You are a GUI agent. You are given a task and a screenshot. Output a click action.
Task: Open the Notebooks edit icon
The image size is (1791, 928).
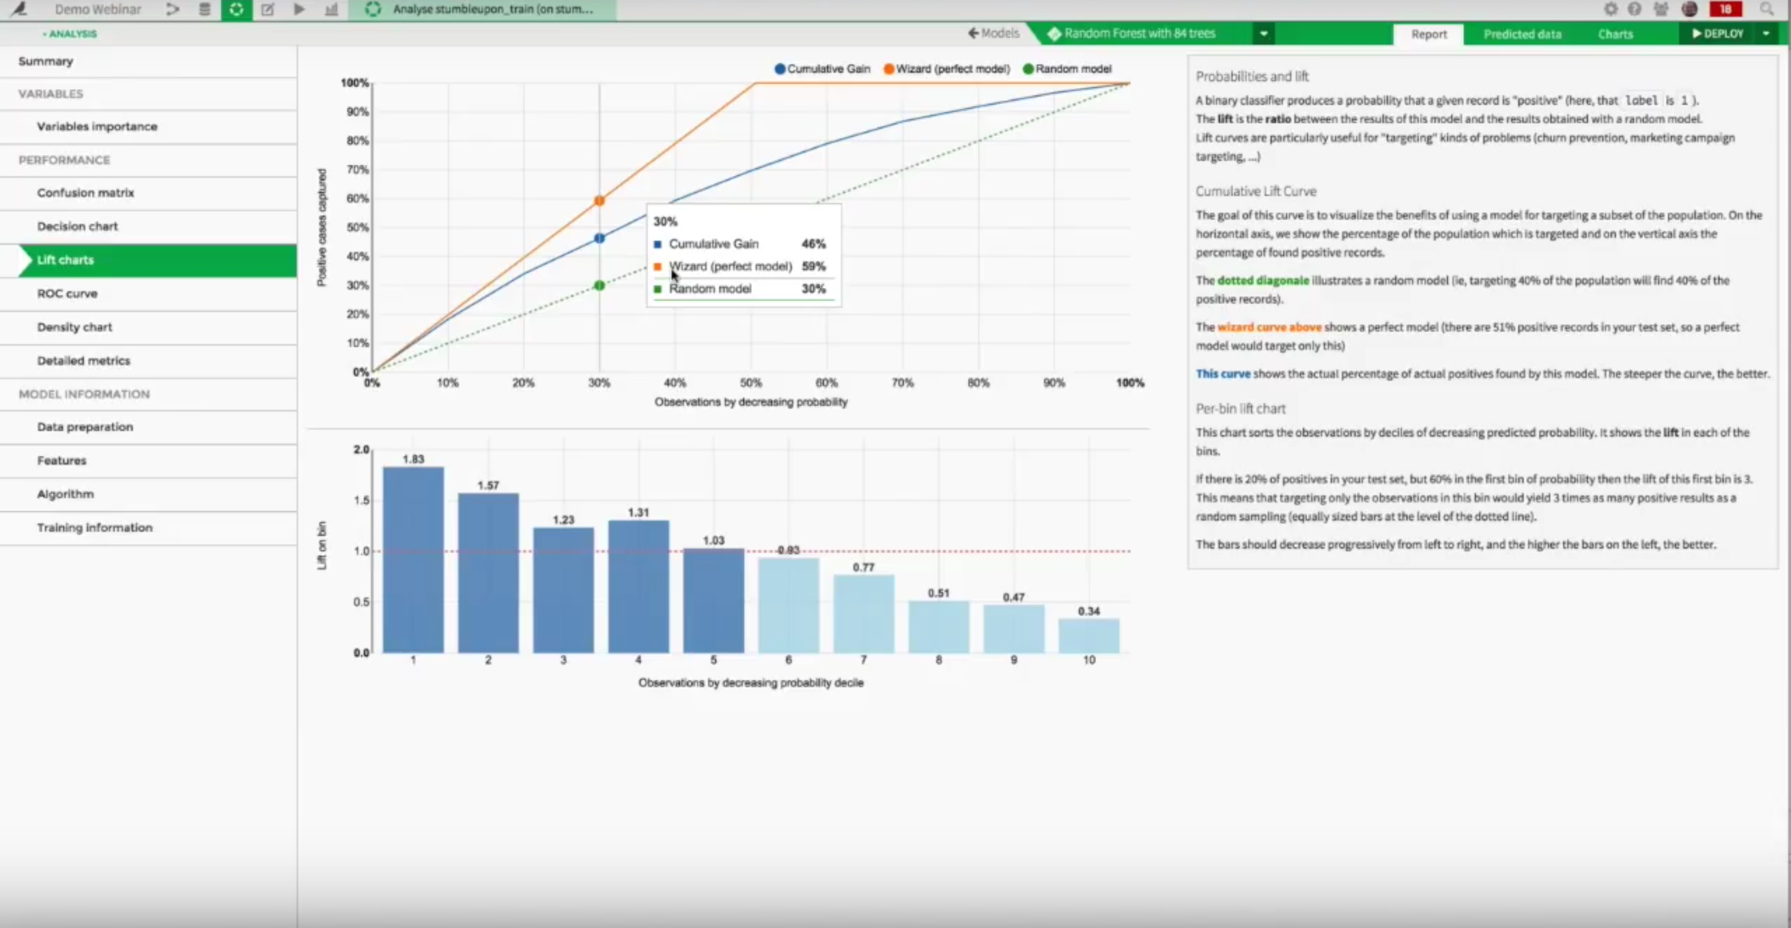(x=267, y=9)
